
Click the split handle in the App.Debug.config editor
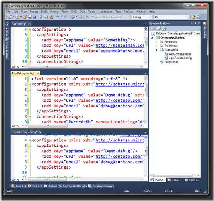146,78
